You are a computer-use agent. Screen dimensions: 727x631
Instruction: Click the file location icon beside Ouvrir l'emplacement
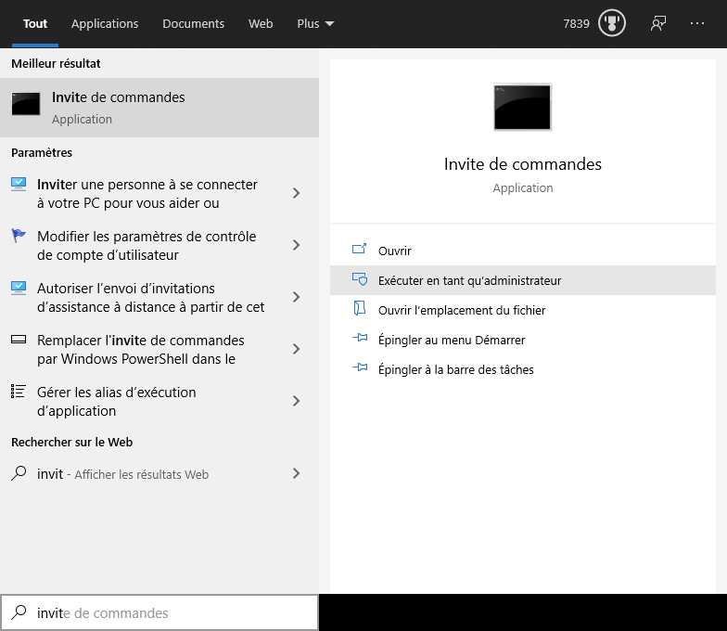tap(360, 310)
